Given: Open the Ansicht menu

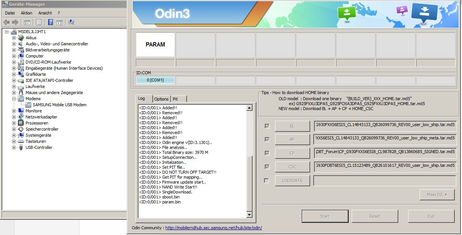Looking at the screenshot, I should pos(45,13).
